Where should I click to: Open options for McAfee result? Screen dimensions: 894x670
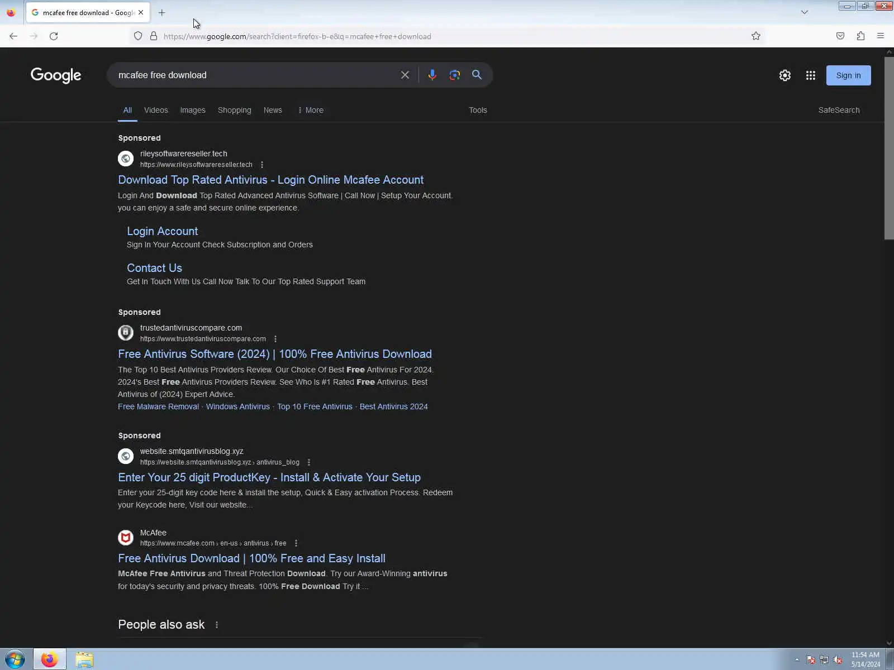tap(296, 543)
